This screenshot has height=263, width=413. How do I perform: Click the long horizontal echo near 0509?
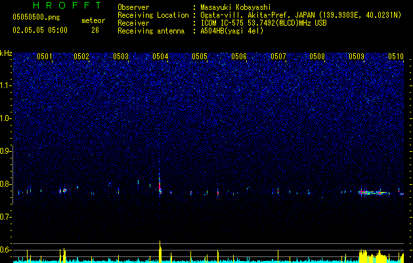click(x=374, y=193)
